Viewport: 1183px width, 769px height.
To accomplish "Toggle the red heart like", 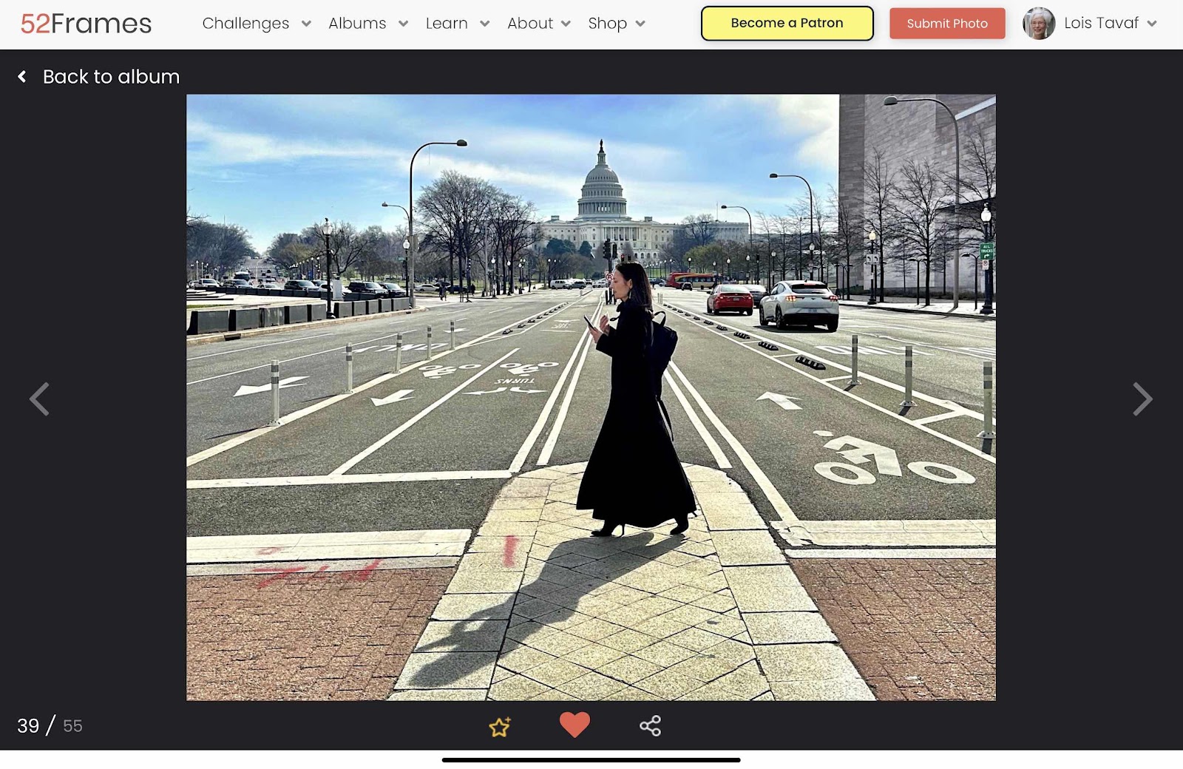I will coord(574,725).
